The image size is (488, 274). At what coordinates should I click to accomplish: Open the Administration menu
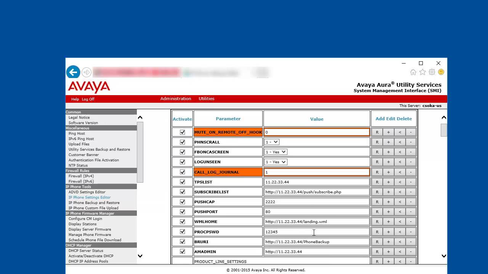pos(176,99)
